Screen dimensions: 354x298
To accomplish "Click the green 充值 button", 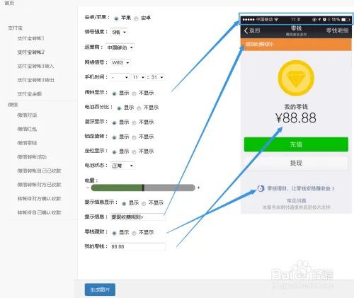I will [x=296, y=144].
